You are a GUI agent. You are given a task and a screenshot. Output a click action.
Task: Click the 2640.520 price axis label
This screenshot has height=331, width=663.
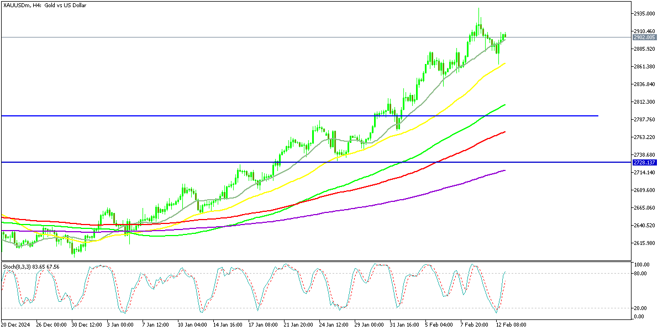[645, 225]
